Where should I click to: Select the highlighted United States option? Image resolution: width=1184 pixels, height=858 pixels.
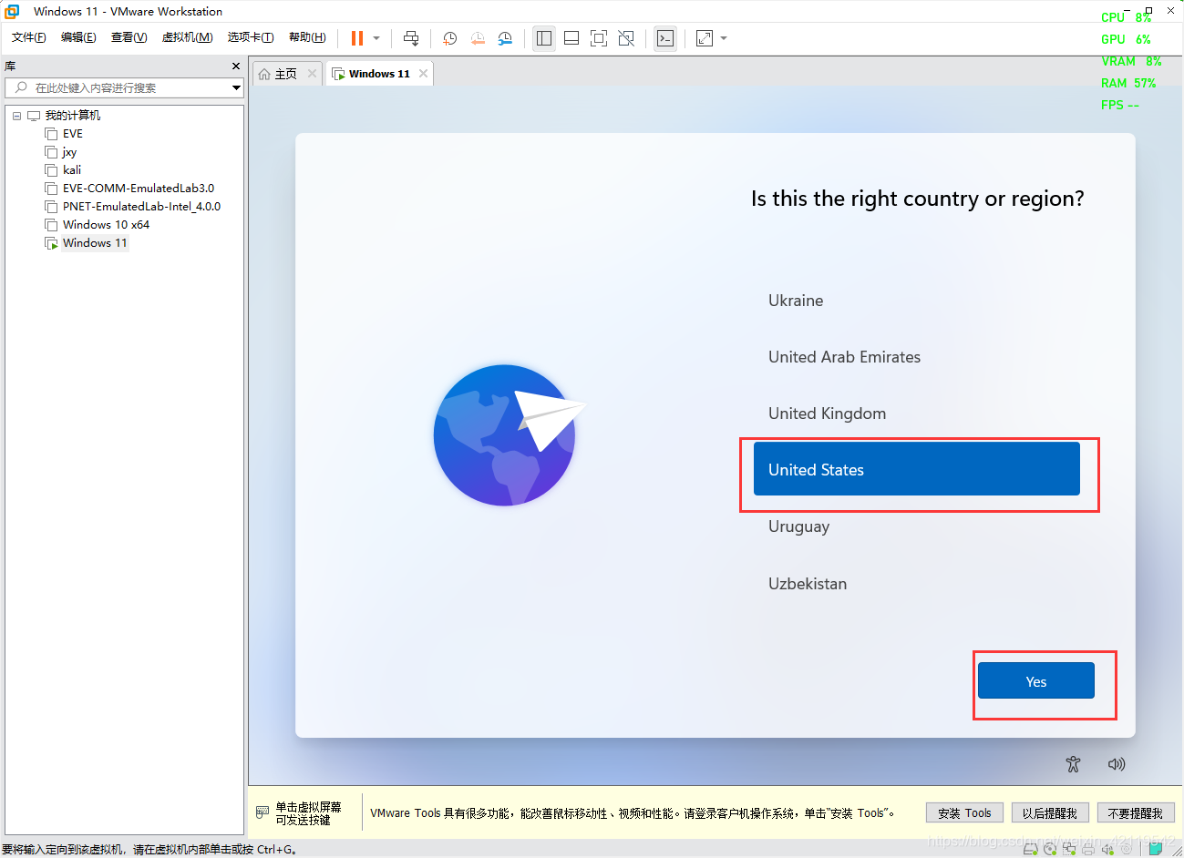pyautogui.click(x=917, y=469)
